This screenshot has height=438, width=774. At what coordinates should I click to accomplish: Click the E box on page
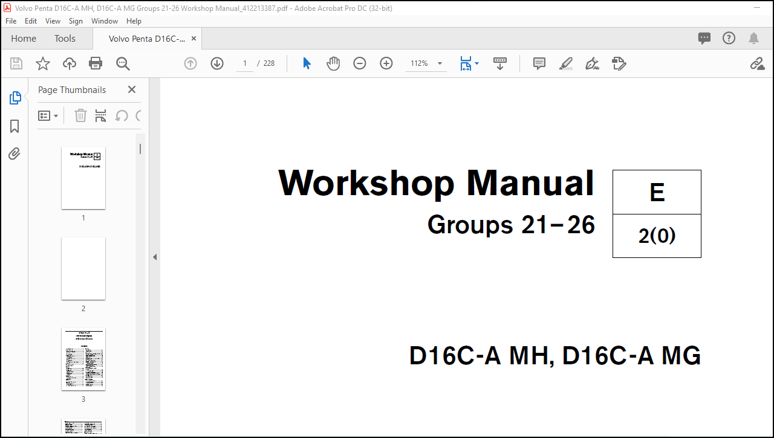coord(657,192)
